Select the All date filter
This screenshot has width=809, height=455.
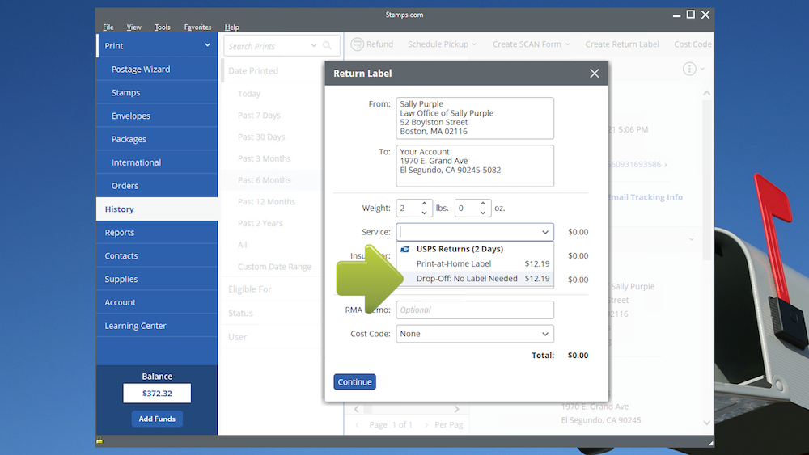(x=243, y=245)
